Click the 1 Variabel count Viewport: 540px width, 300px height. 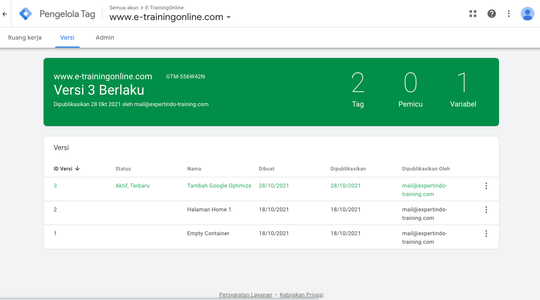click(463, 89)
